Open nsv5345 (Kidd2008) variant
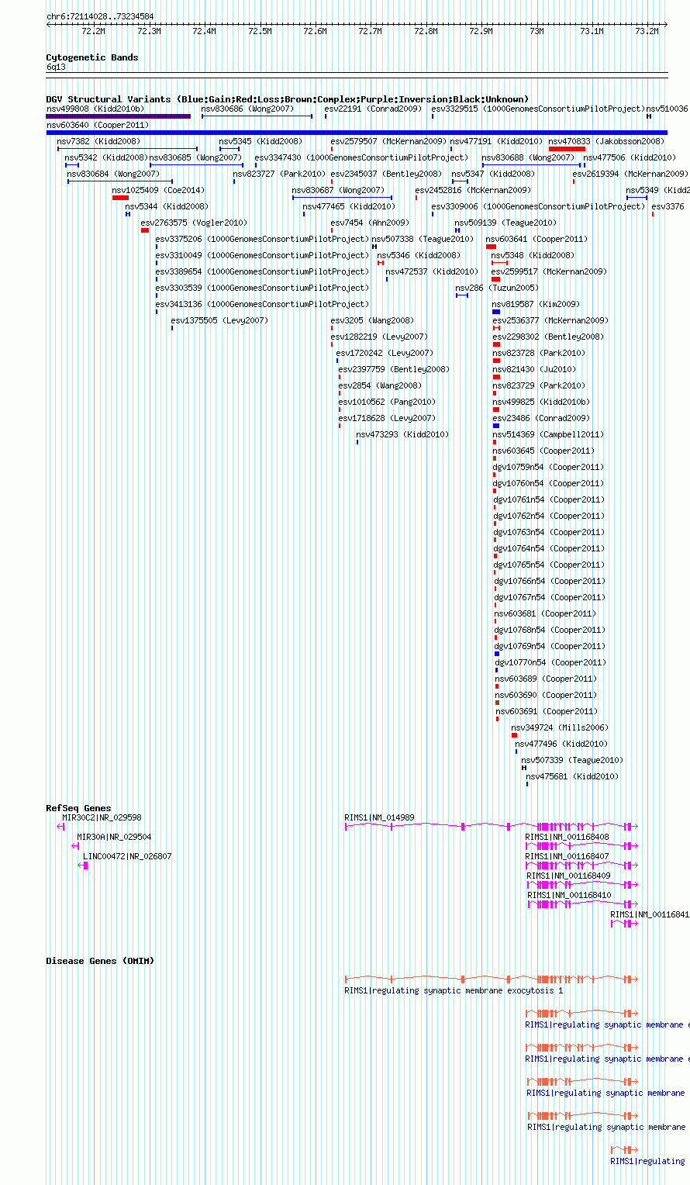 (x=260, y=141)
